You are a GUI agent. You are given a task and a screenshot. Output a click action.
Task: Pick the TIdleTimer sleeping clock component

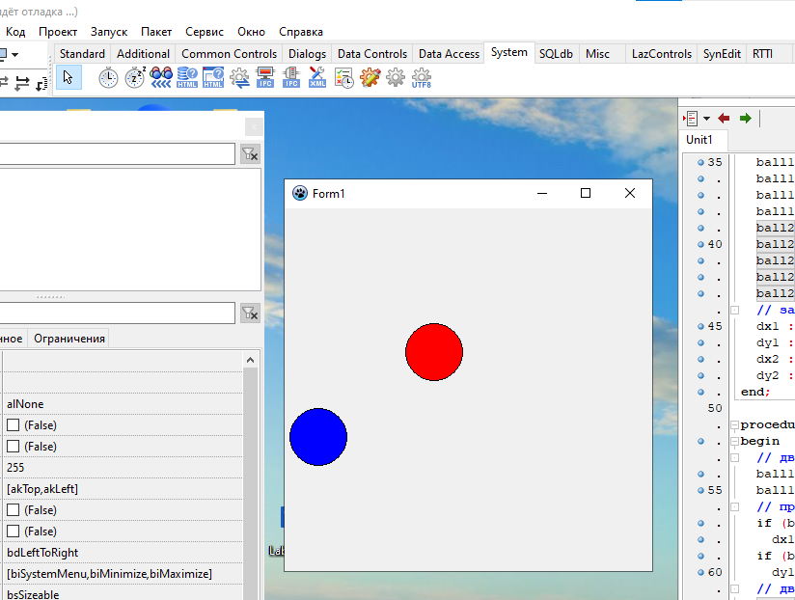[135, 78]
